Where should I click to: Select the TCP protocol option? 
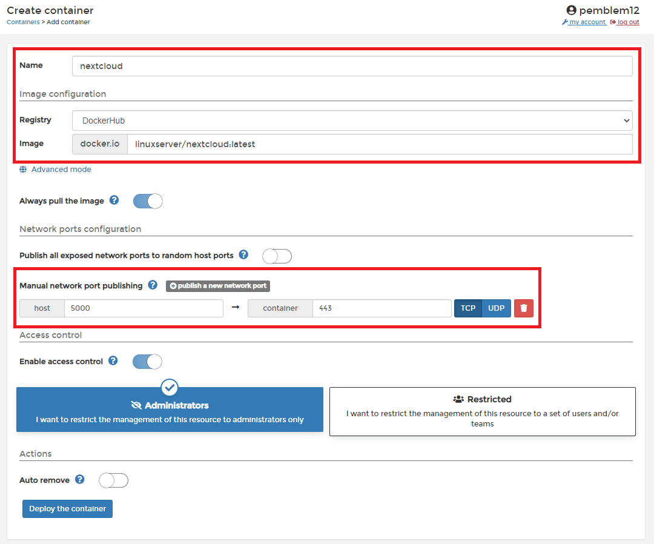point(468,308)
